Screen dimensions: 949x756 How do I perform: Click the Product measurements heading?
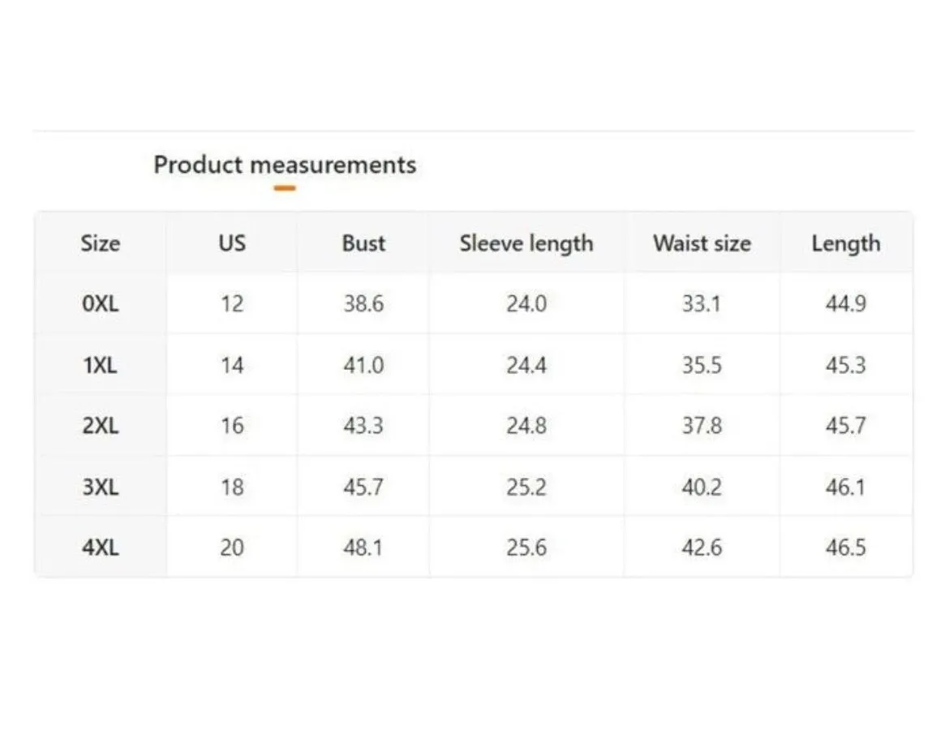[285, 165]
